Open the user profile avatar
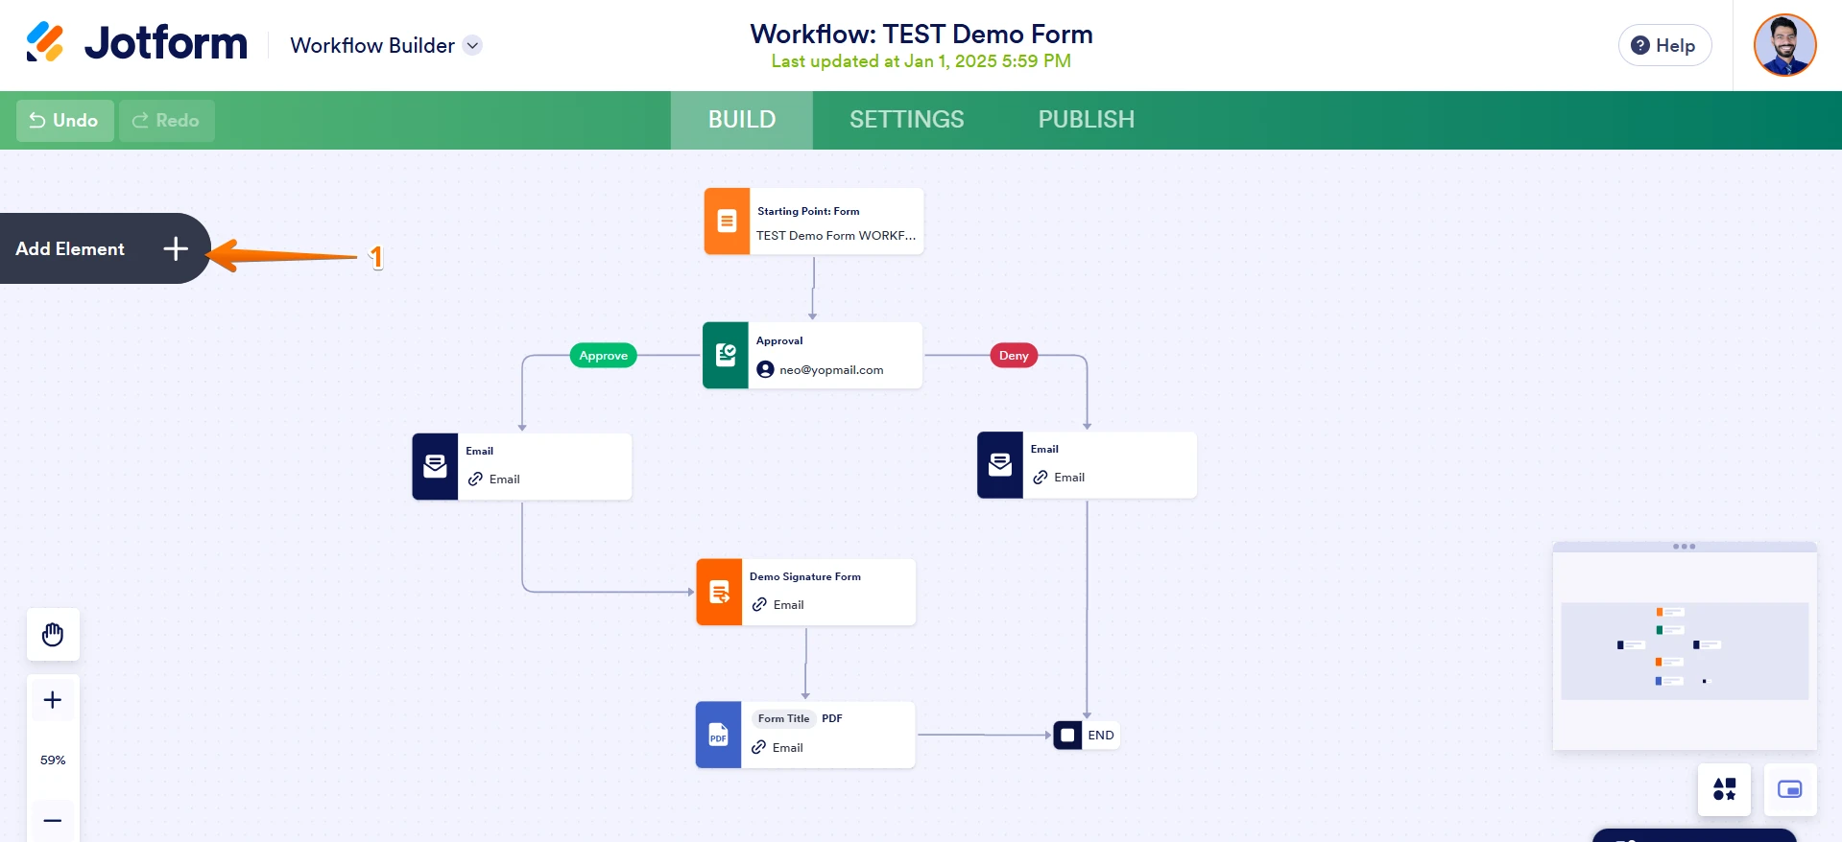The height and width of the screenshot is (842, 1842). click(1784, 45)
